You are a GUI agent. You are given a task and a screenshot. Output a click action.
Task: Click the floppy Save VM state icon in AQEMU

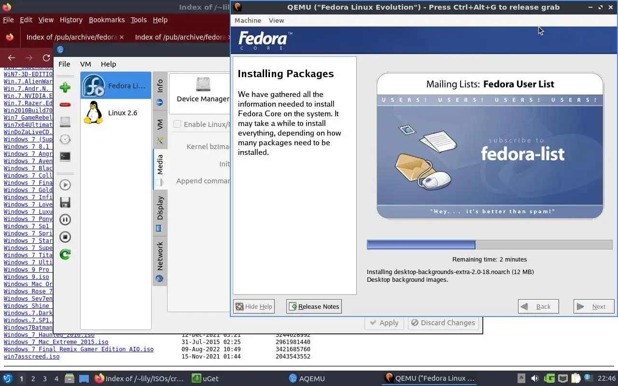[65, 202]
